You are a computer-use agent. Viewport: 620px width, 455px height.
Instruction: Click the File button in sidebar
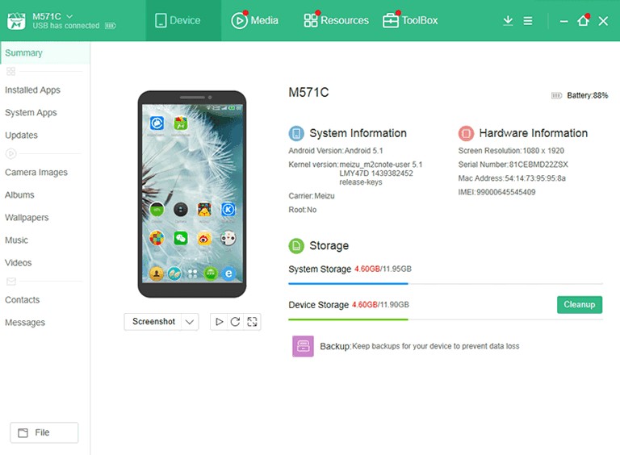coord(44,432)
